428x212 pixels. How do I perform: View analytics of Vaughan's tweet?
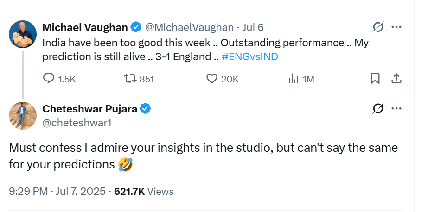(x=294, y=79)
